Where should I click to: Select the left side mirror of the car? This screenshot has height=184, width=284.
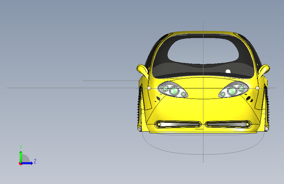tap(142, 70)
